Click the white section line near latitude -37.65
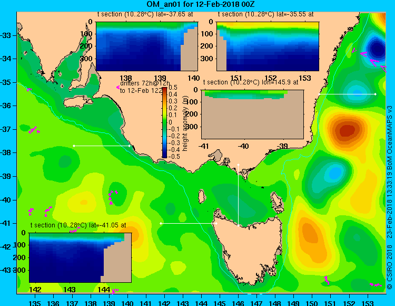 pyautogui.click(x=102, y=146)
